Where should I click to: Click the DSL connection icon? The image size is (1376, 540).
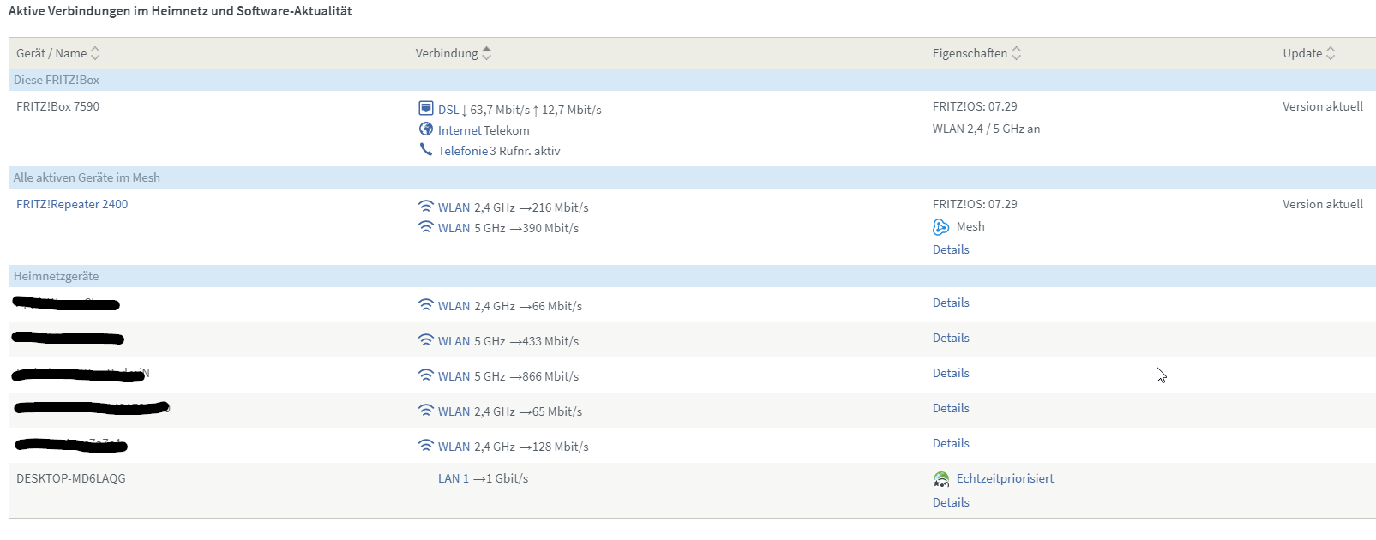(426, 108)
